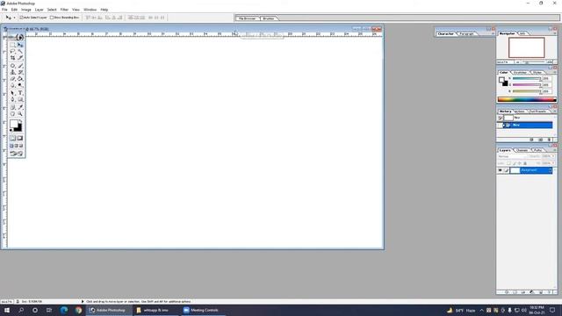Toggle history brush source on snapshot row

[500, 118]
